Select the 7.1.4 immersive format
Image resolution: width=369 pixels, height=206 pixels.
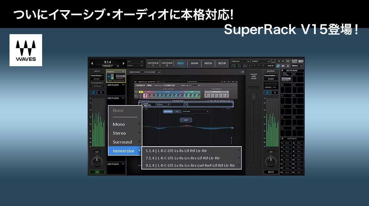click(192, 158)
